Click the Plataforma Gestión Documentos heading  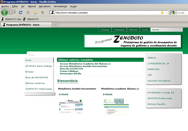[x=77, y=89]
